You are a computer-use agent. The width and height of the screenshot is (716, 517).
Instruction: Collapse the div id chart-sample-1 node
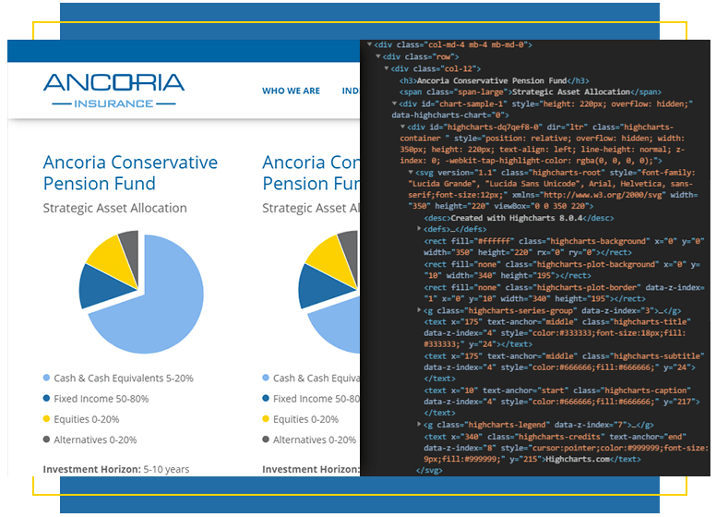pyautogui.click(x=395, y=103)
